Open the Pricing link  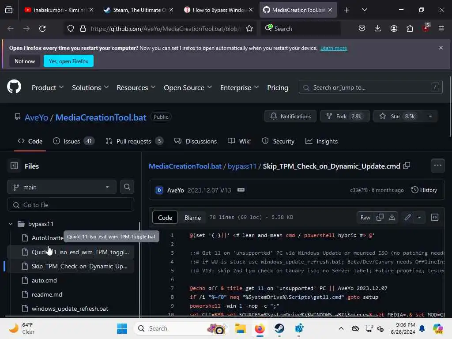(x=278, y=87)
